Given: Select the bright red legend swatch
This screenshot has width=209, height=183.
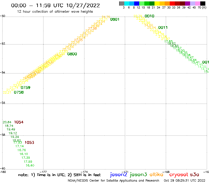Looking at the screenshot, I should pyautogui.click(x=172, y=3).
